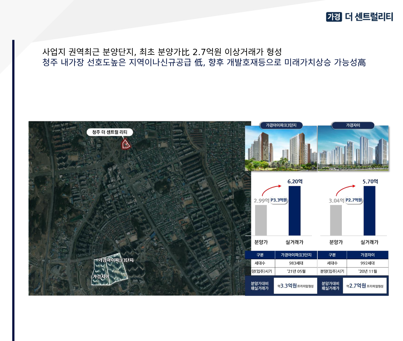Open the 가경자이 building rendering image

tap(353, 148)
